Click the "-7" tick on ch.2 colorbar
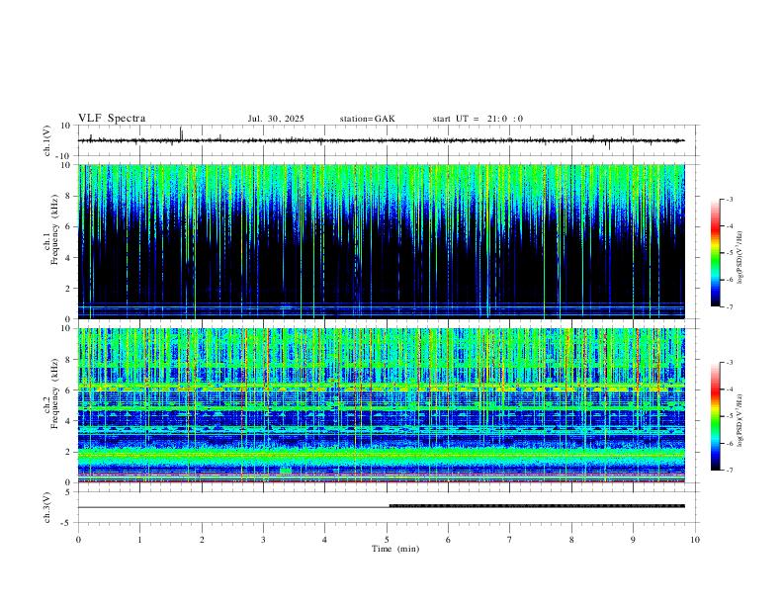Viewport: 783px width, 605px height. point(729,470)
